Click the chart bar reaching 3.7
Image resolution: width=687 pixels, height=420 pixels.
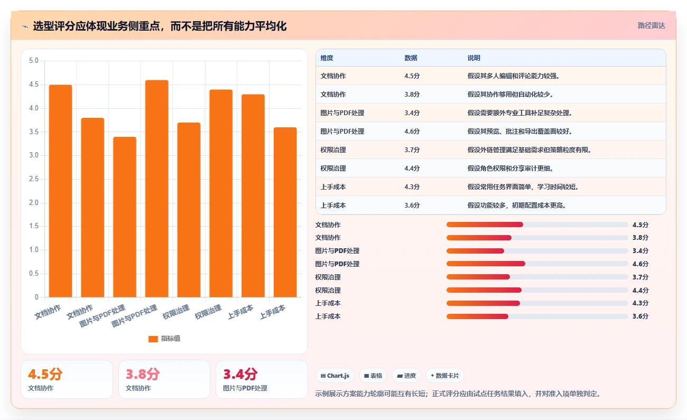click(x=189, y=210)
